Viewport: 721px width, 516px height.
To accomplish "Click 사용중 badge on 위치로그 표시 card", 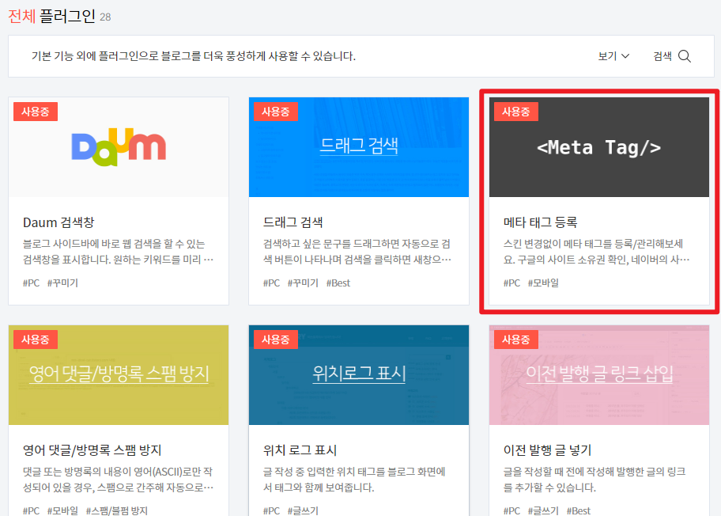I will 275,340.
